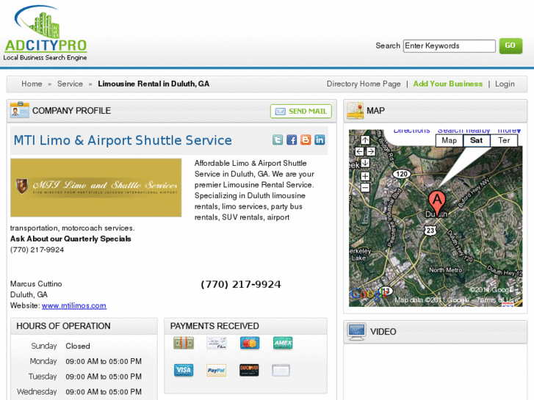Pan the map left arrow
Viewport: 534px width, 400px height.
[x=359, y=151]
